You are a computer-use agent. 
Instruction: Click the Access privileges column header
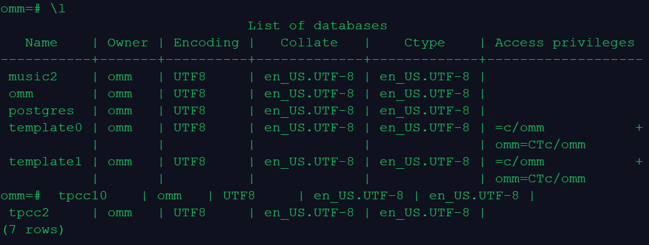564,43
